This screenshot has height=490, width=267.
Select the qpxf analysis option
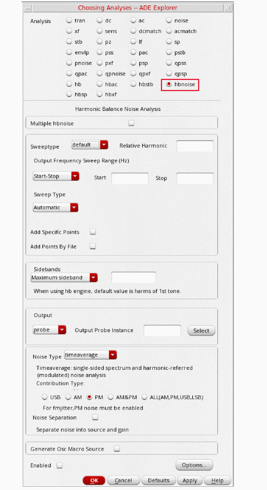coord(134,74)
